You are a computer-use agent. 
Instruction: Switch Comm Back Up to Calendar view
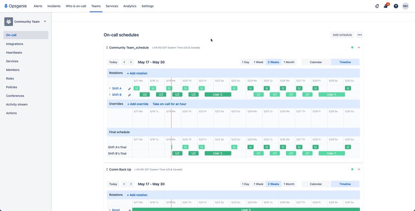[316, 184]
